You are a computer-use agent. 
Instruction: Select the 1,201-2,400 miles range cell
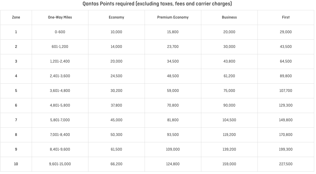click(60, 61)
